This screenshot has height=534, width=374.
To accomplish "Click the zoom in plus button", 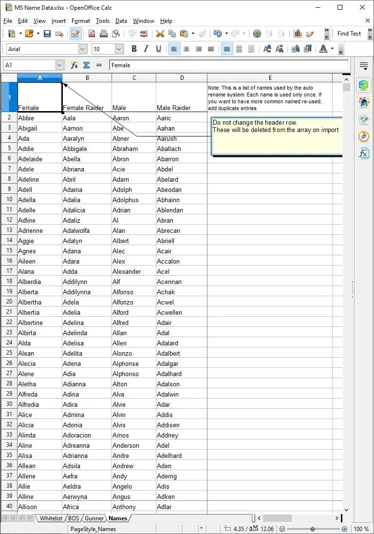I will (344, 529).
